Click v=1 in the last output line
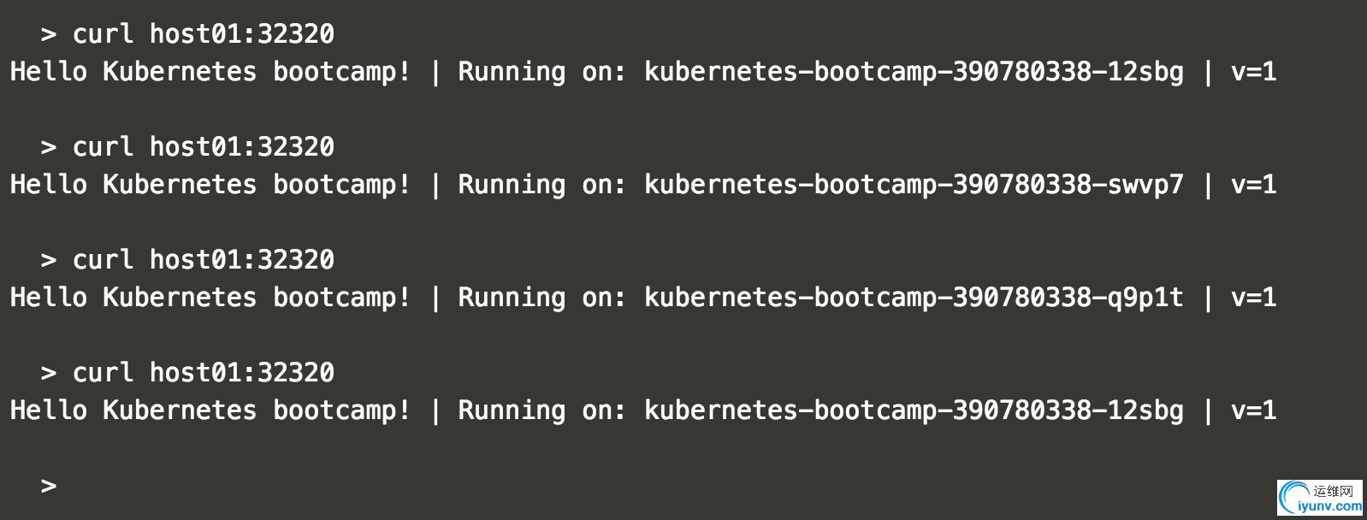This screenshot has height=520, width=1367. coord(1254,411)
